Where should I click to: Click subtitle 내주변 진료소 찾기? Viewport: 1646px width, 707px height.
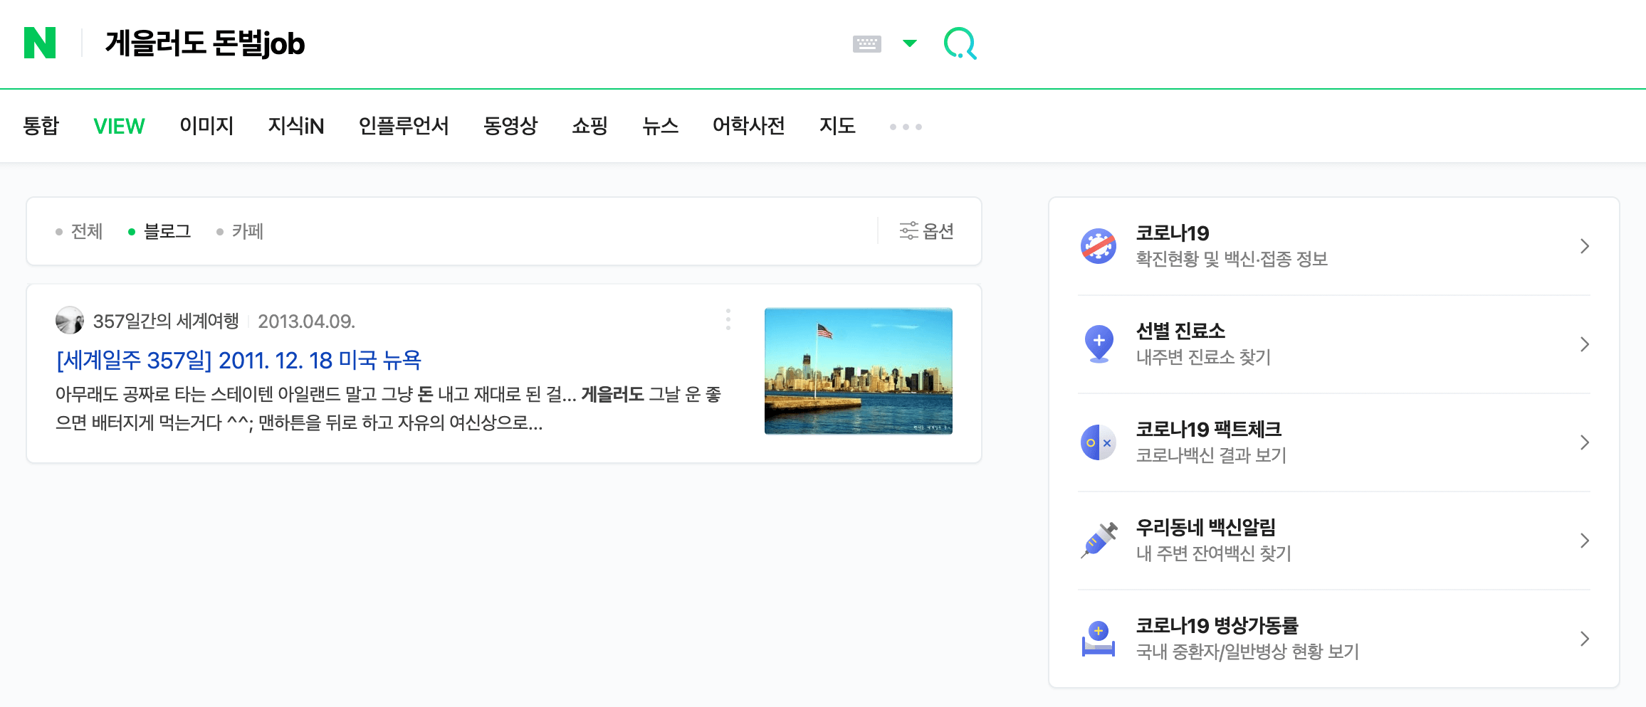click(1203, 357)
